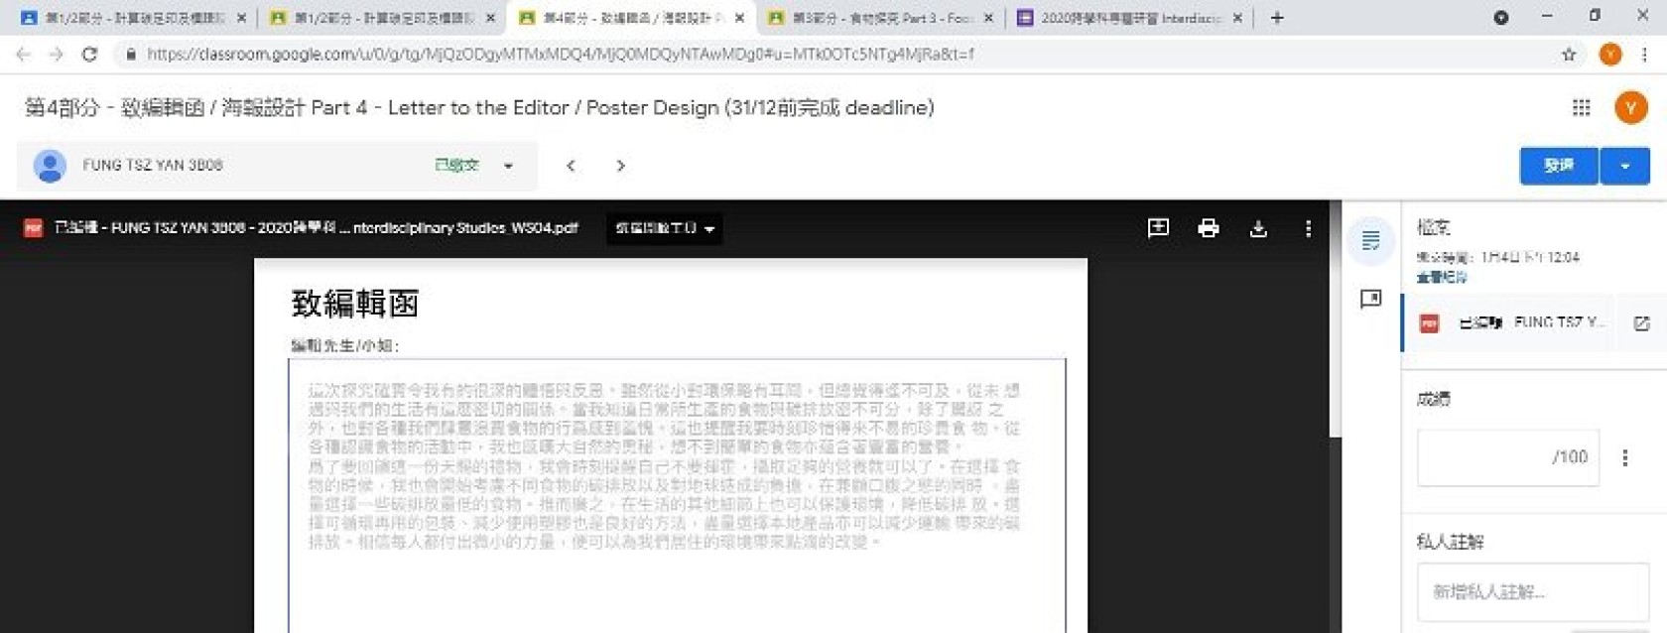This screenshot has height=633, width=1667.
Task: Switch to the 2020 Interdisciplinary browser tab
Action: pos(1128,18)
